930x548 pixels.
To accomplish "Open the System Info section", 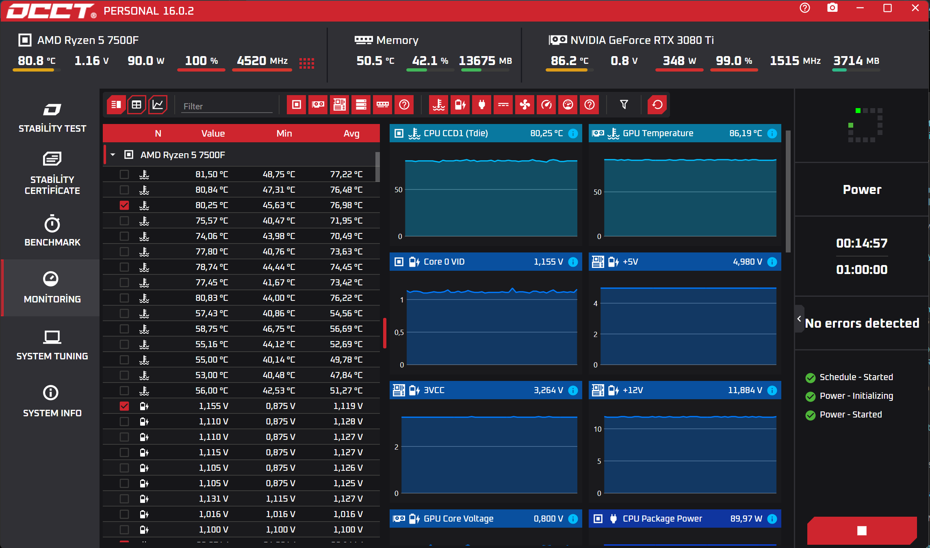I will pyautogui.click(x=52, y=402).
